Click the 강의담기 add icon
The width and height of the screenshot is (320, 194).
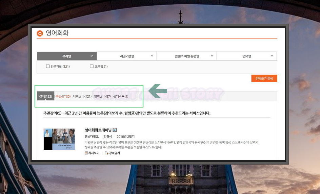[106, 153]
